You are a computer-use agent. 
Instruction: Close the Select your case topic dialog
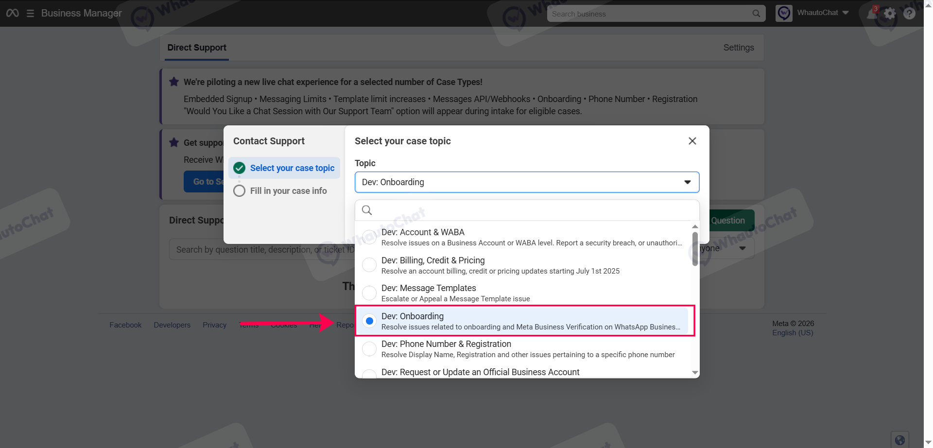pos(692,141)
